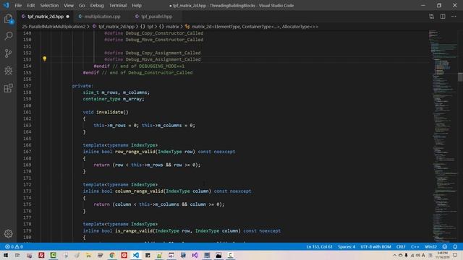This screenshot has width=463, height=260.
Task: Open the Go menu
Action: [x=82, y=5]
